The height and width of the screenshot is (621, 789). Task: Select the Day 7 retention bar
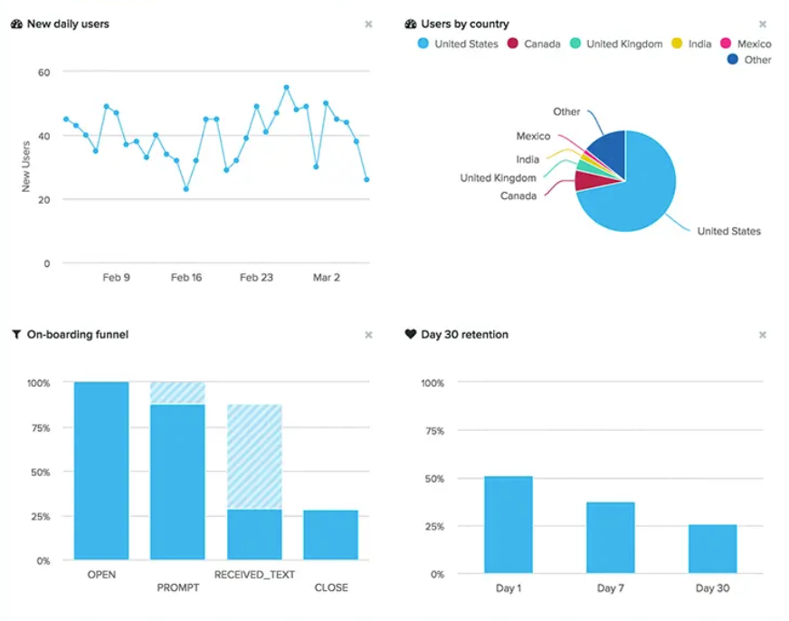(611, 538)
